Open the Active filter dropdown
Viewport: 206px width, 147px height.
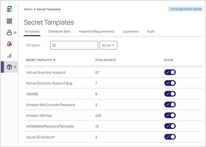[x=108, y=45]
